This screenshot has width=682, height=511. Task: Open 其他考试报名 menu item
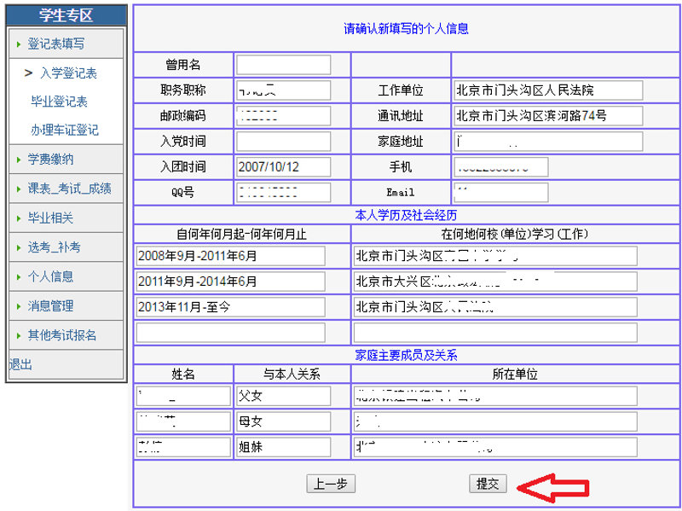[x=62, y=334]
